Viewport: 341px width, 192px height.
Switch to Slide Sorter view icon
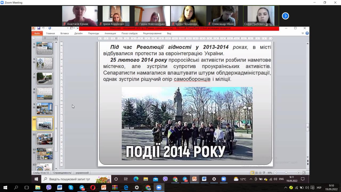[256, 173]
